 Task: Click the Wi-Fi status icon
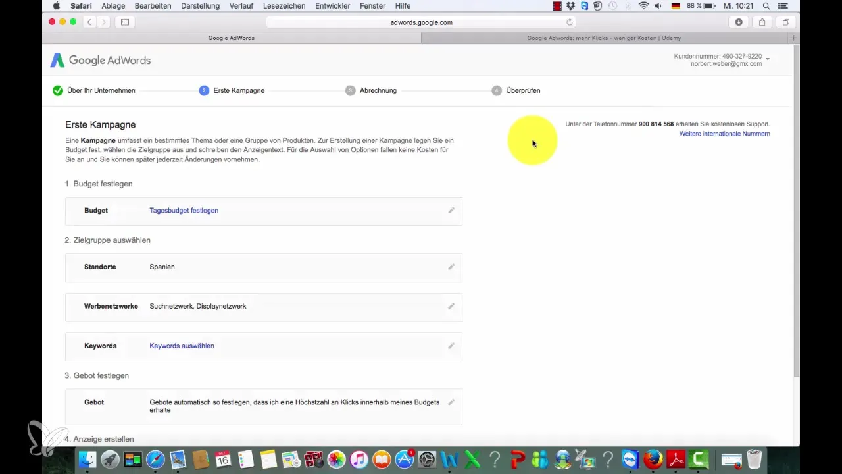point(643,6)
